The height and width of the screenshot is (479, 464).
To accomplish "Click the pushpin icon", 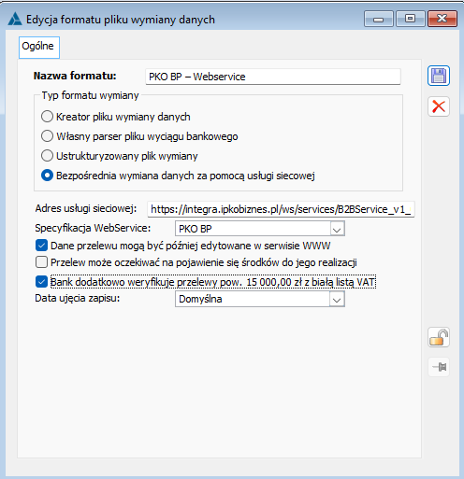I will pyautogui.click(x=439, y=367).
